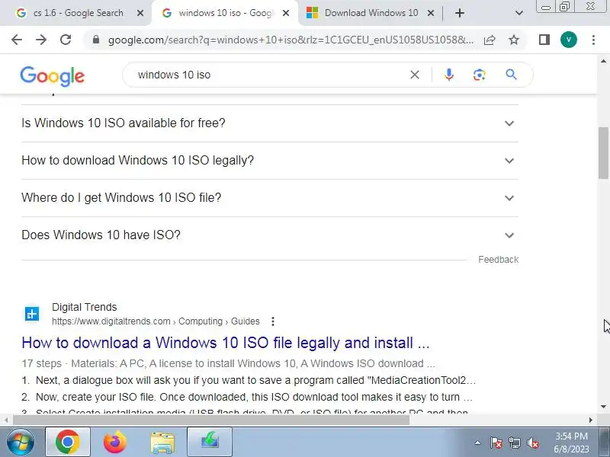The height and width of the screenshot is (457, 610).
Task: Open the Action Center flag icon
Action: coord(496,443)
